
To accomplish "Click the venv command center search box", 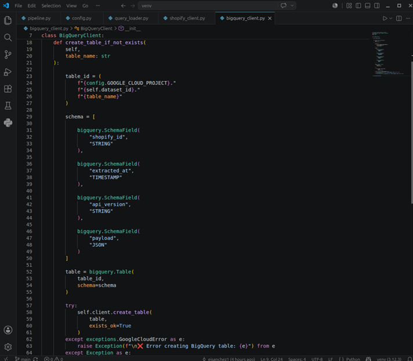I will [x=208, y=6].
